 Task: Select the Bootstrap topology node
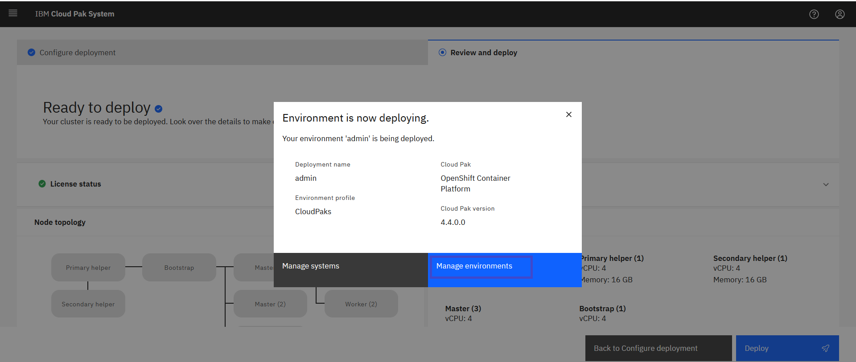[x=179, y=268]
